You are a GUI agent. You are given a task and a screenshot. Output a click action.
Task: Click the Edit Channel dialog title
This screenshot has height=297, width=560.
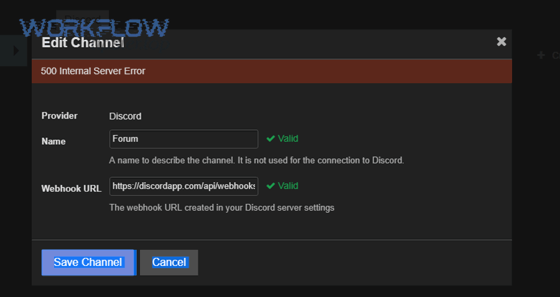[83, 43]
